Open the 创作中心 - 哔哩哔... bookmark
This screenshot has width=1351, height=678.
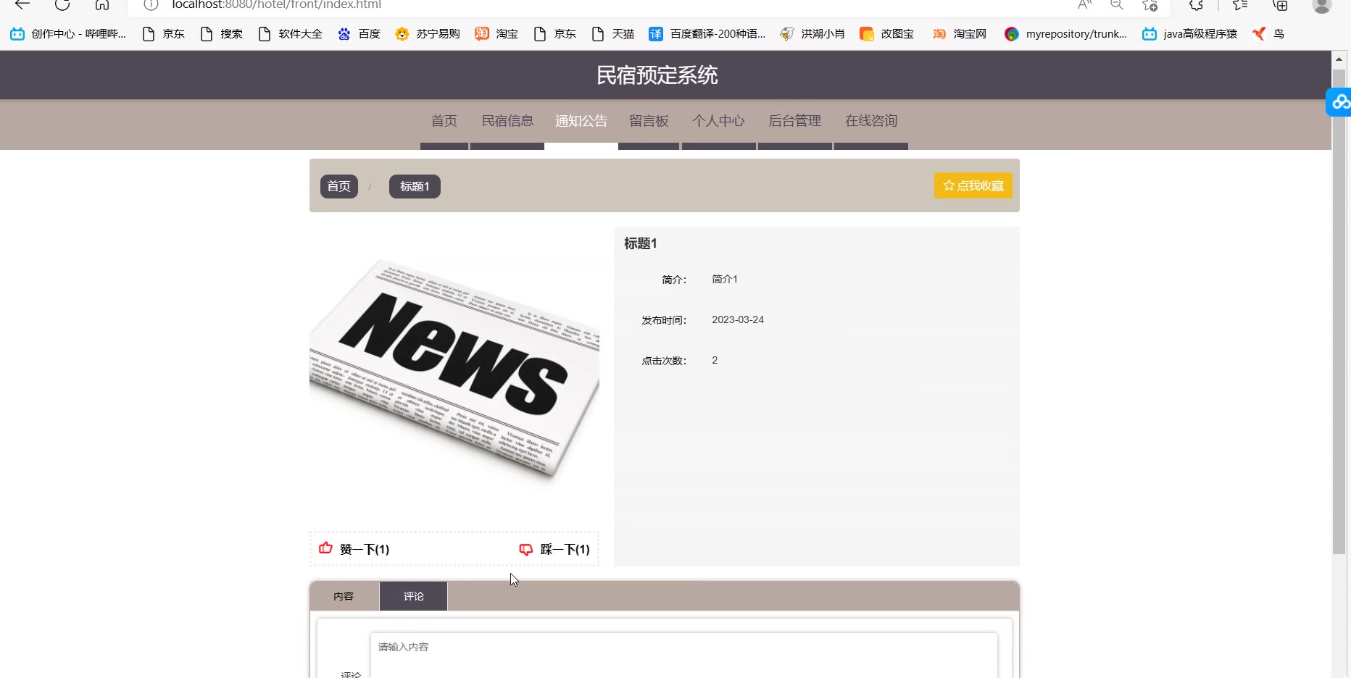pyautogui.click(x=68, y=34)
